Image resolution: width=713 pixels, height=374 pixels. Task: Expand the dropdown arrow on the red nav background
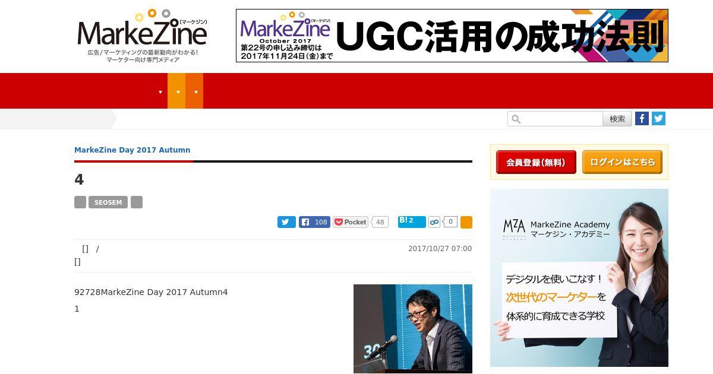160,91
